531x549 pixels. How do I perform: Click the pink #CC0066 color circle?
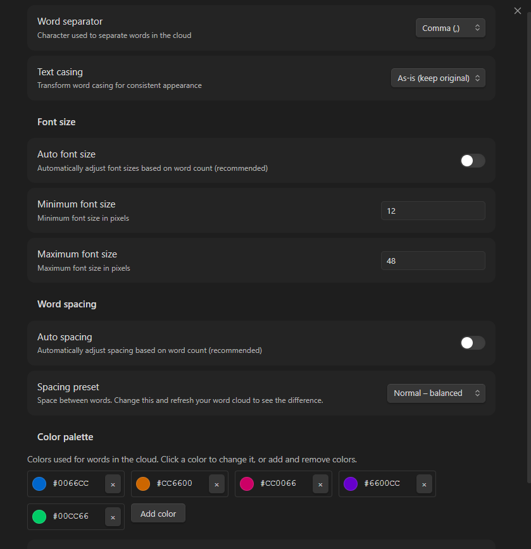247,484
